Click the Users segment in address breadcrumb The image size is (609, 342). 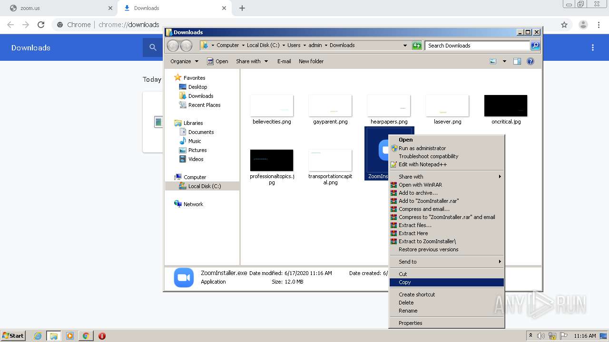tap(294, 46)
